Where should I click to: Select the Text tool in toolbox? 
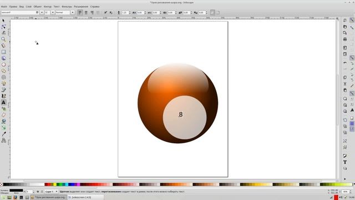(3, 102)
